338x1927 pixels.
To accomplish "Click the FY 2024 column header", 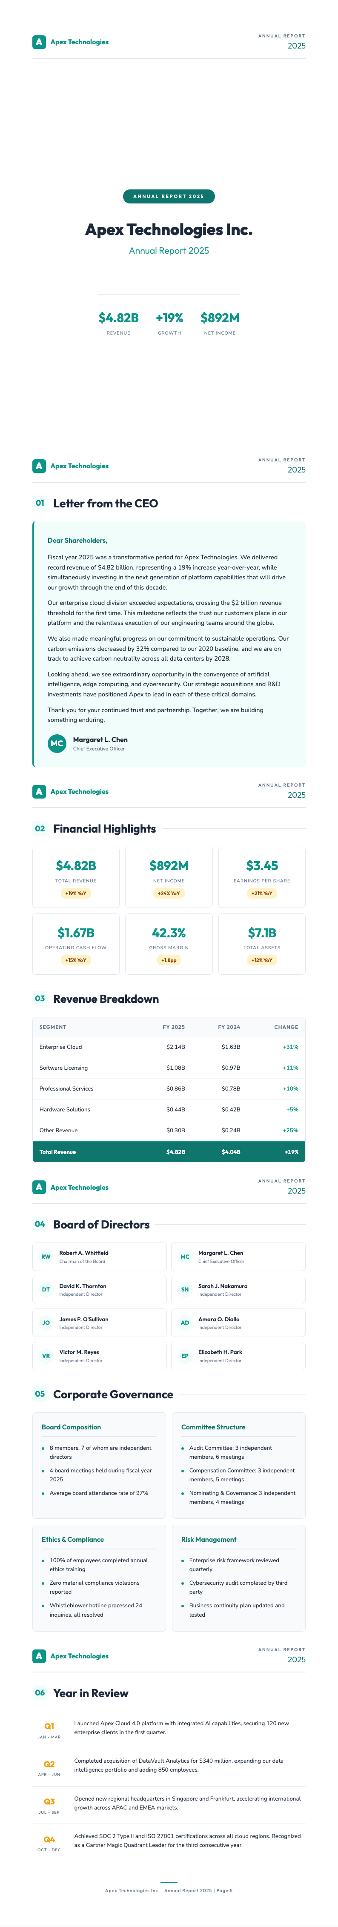I will pos(229,1026).
